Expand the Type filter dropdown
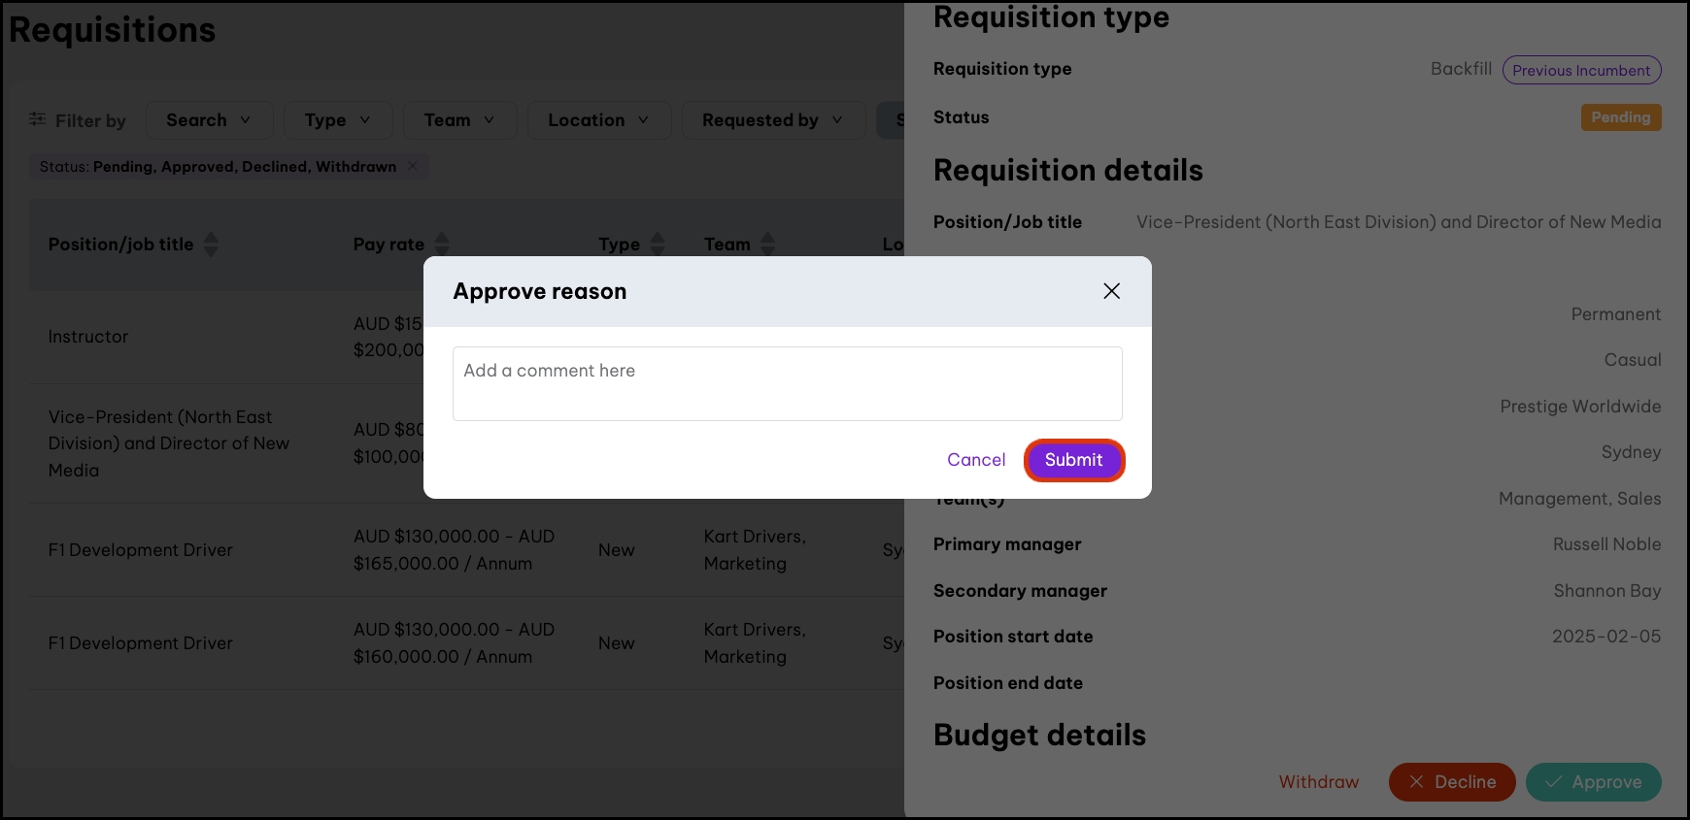The height and width of the screenshot is (820, 1690). (x=337, y=120)
